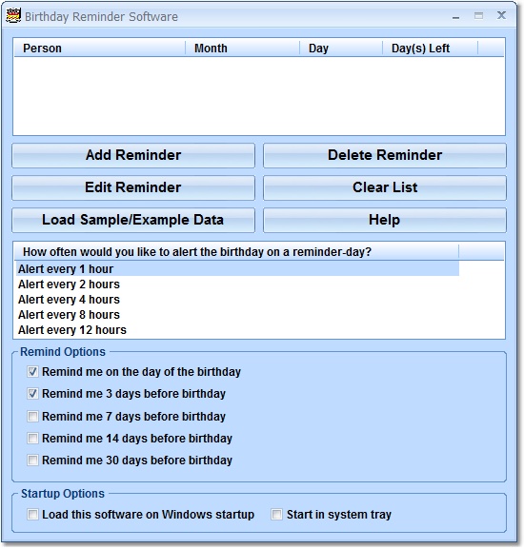Enable Load this software on Windows startup

(x=32, y=515)
